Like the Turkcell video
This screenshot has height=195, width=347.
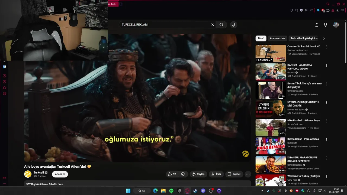click(172, 174)
